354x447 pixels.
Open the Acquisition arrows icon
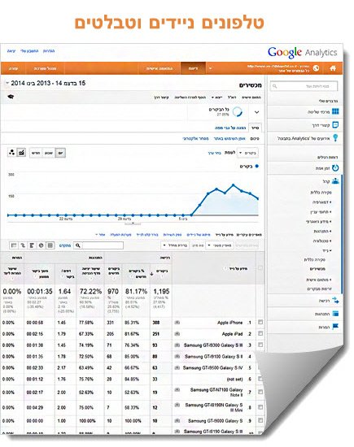(335, 301)
